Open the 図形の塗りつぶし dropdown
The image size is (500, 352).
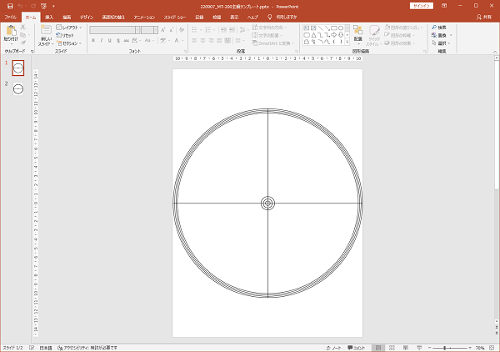[403, 28]
